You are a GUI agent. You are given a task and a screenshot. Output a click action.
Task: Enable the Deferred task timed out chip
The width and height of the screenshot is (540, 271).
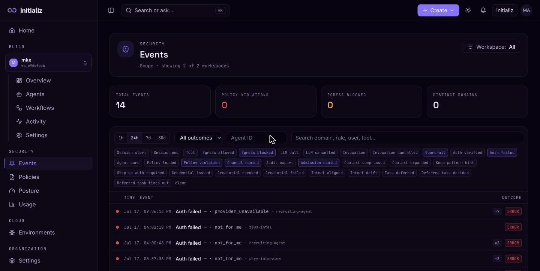click(143, 183)
